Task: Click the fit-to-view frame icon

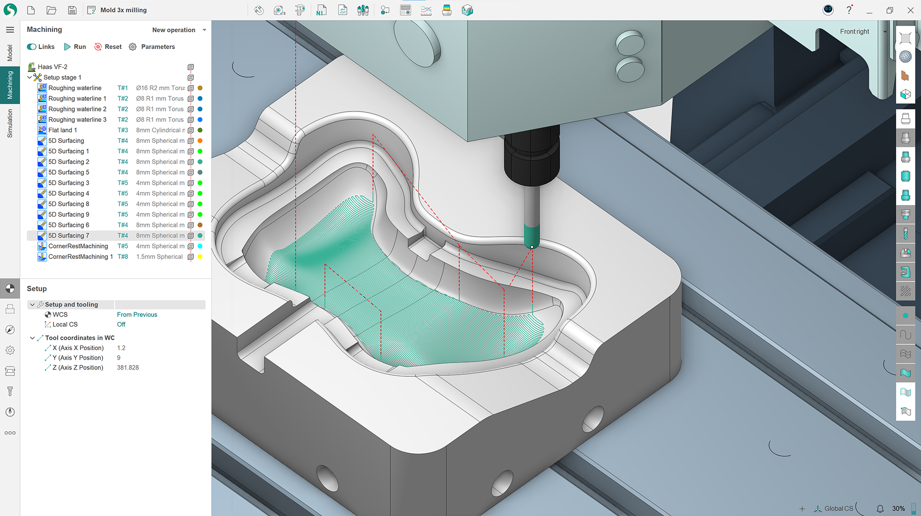Action: [905, 38]
